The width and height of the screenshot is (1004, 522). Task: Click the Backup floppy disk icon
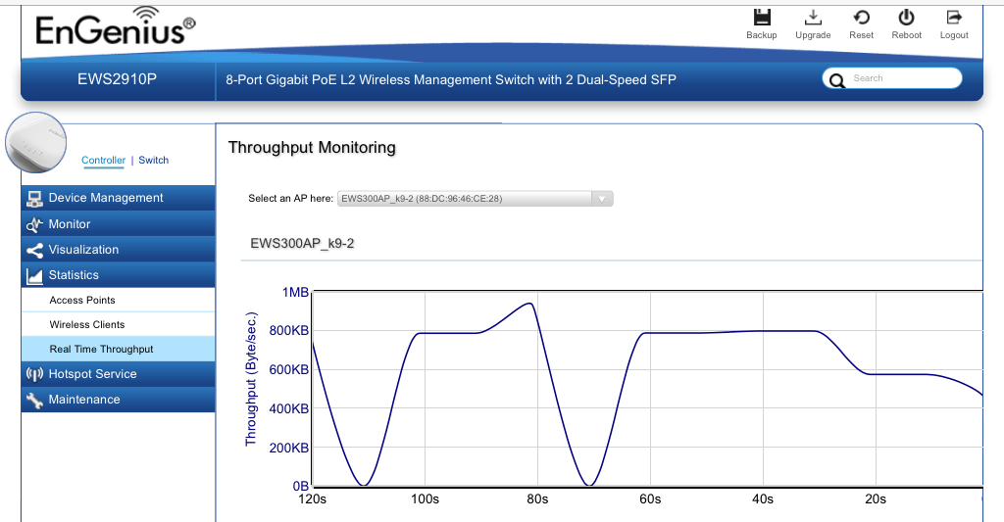pos(761,18)
